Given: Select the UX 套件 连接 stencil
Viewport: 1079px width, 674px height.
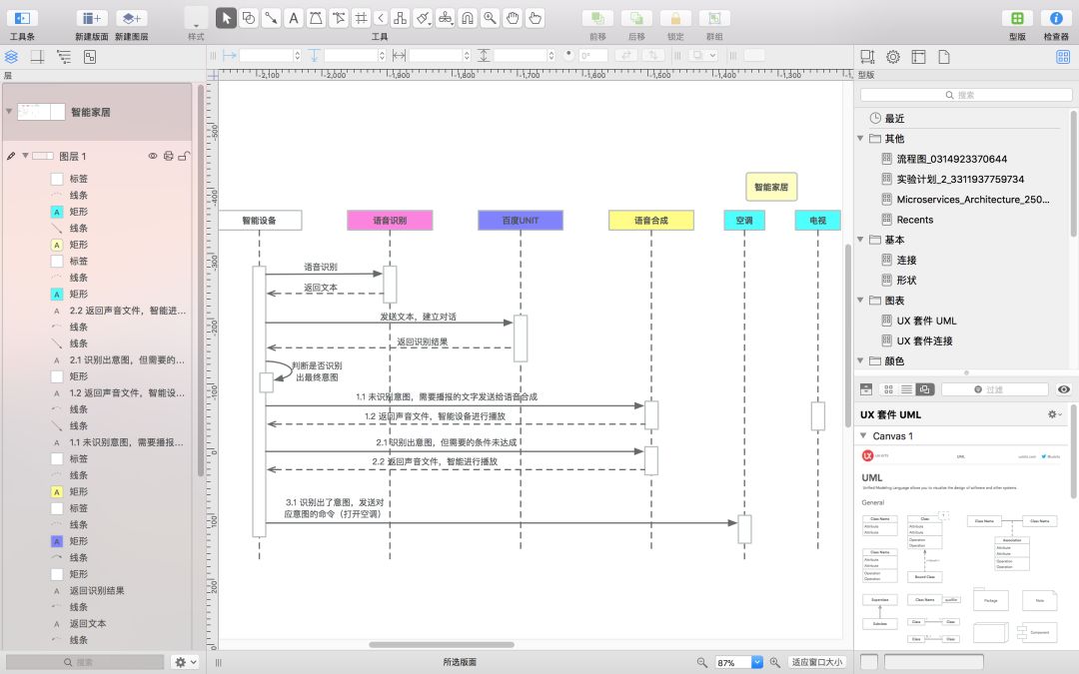Looking at the screenshot, I should pyautogui.click(x=924, y=340).
